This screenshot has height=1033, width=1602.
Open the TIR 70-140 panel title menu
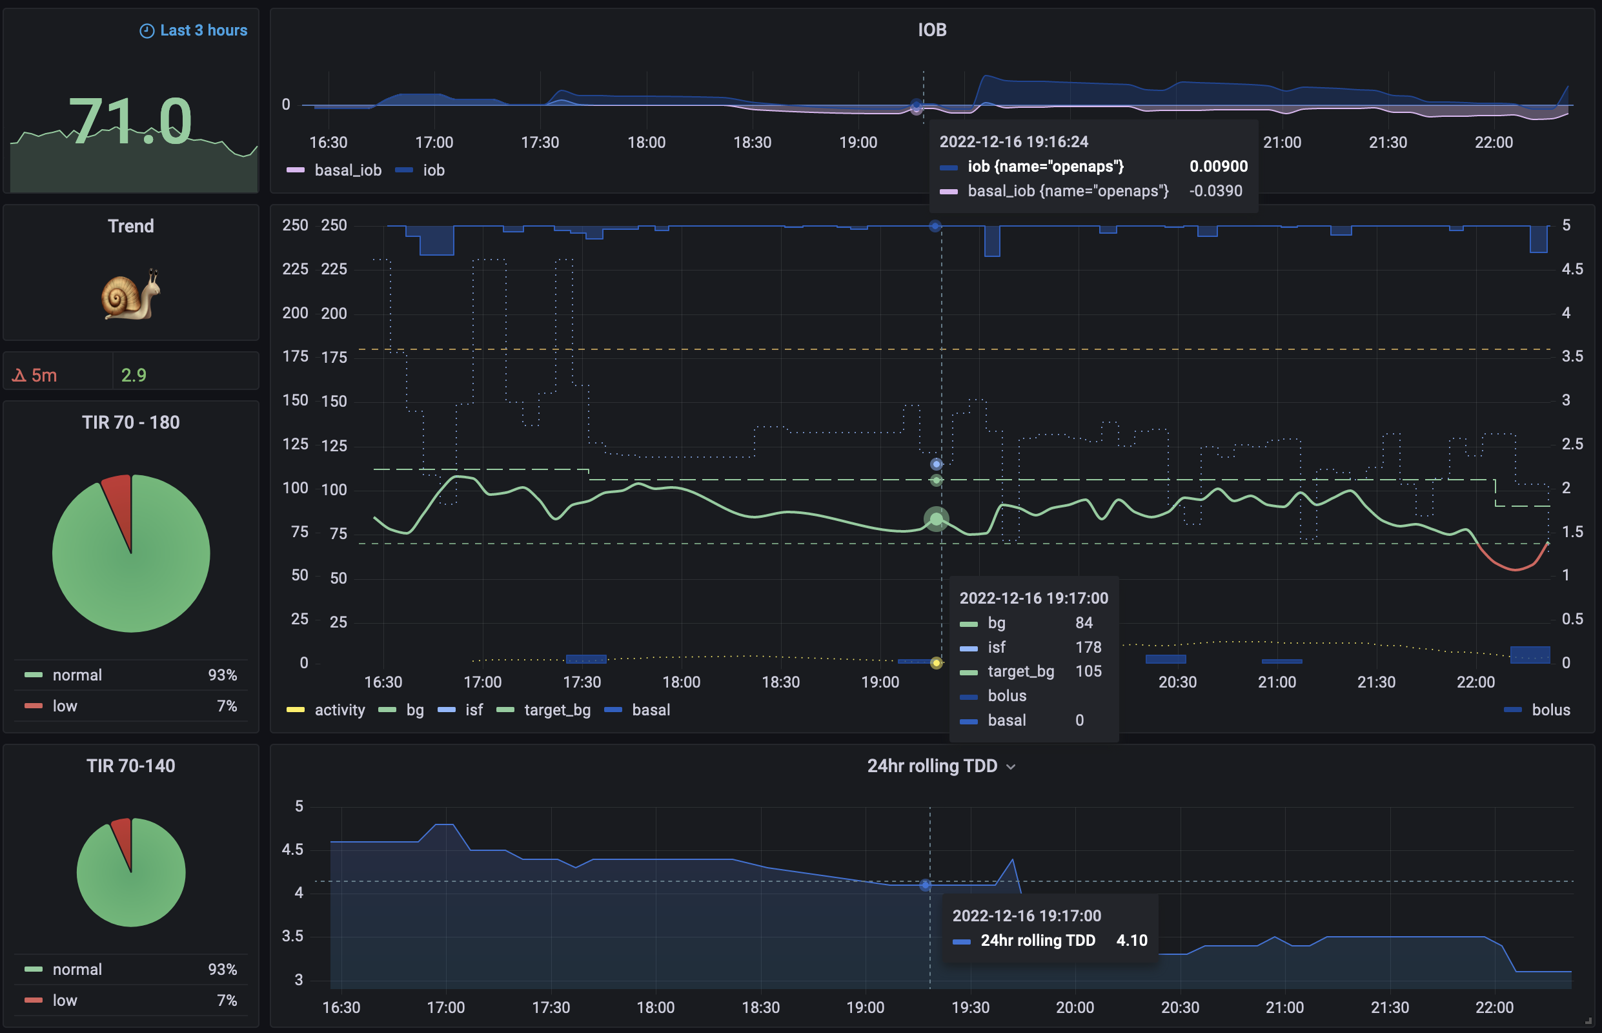click(131, 766)
